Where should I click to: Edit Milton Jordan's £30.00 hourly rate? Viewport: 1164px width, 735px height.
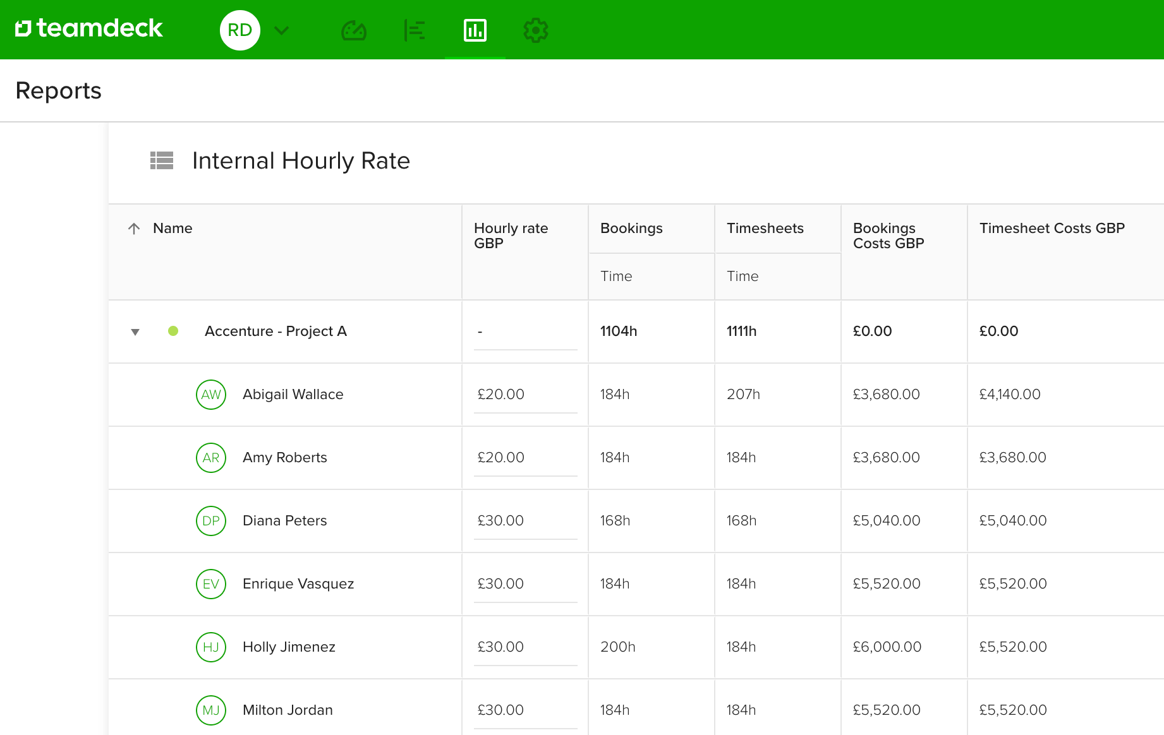(x=525, y=711)
